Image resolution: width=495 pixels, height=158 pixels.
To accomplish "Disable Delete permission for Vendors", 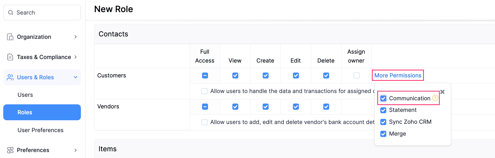I will 326,107.
